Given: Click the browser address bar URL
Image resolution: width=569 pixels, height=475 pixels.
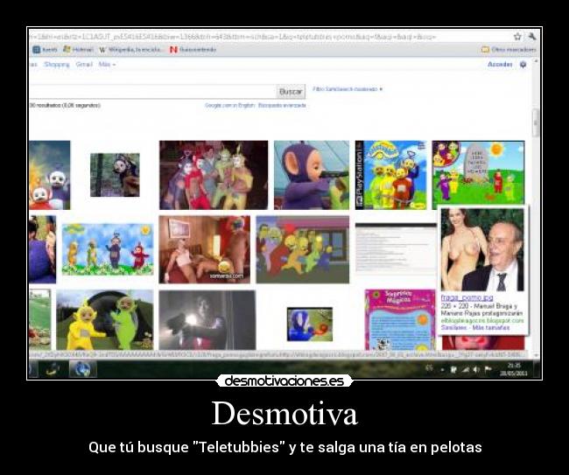Looking at the screenshot, I should [232, 37].
